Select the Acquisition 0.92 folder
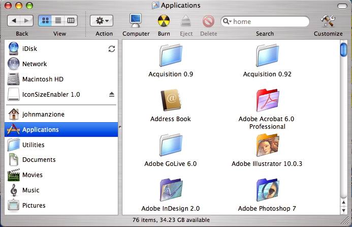Screen dimensions: 352x227 pos(267,55)
